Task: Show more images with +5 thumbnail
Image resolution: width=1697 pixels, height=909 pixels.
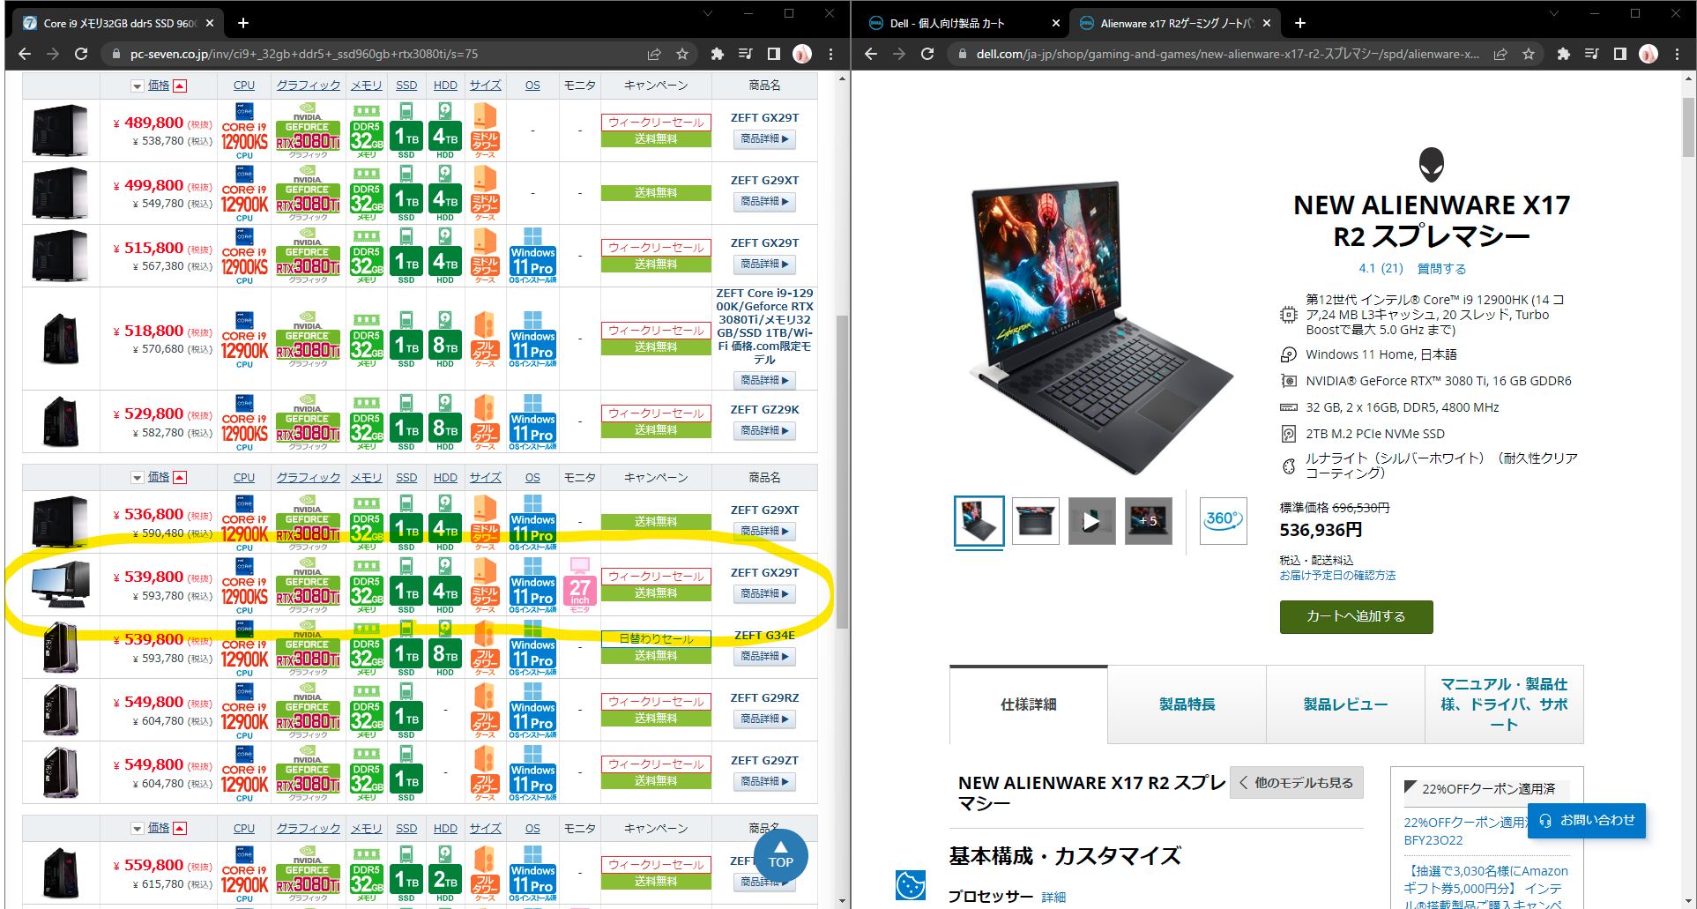Action: click(x=1149, y=520)
